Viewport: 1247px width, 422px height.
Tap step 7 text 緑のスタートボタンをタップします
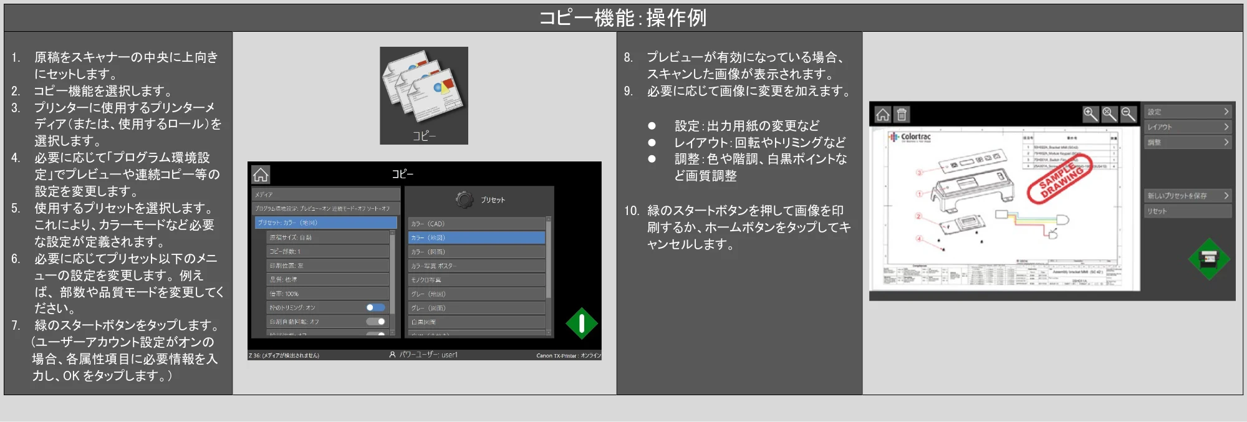[126, 325]
